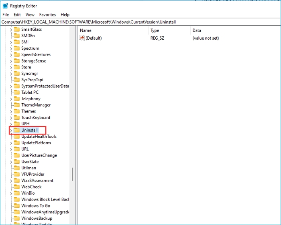This screenshot has width=281, height=225.
Task: Click the Themes folder icon
Action: (x=17, y=111)
